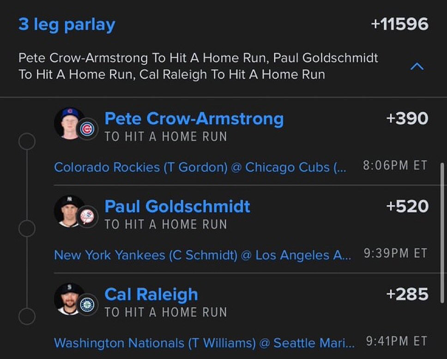Image resolution: width=447 pixels, height=359 pixels.
Task: Click the +390 odds for Crow-Armstrong
Action: pyautogui.click(x=407, y=119)
